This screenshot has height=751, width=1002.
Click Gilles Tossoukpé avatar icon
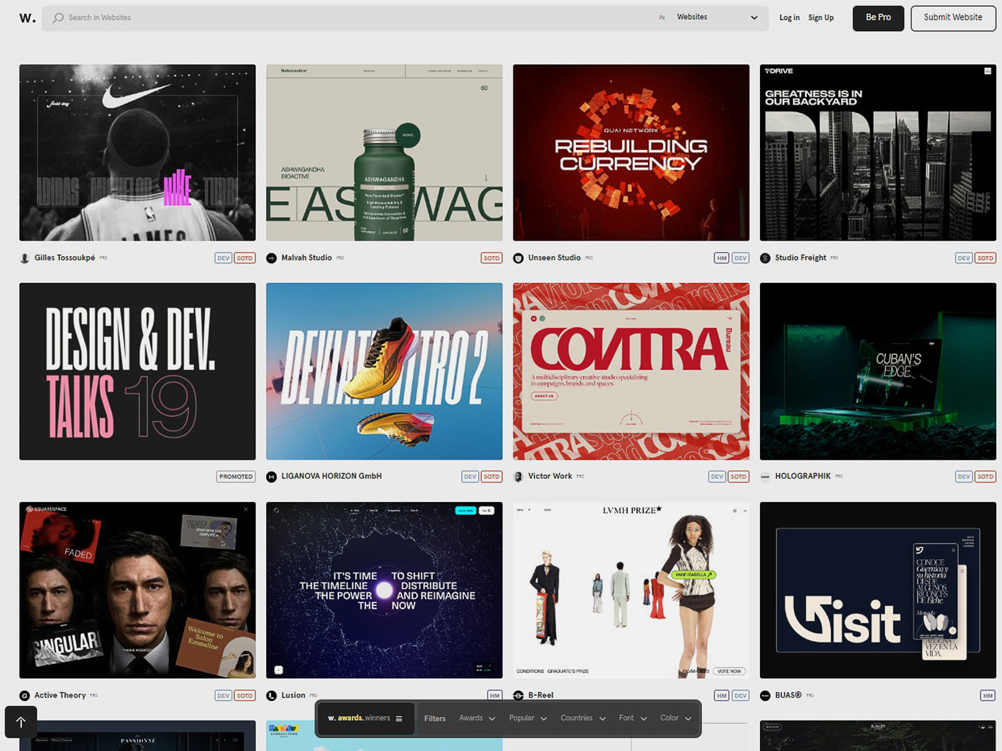click(25, 258)
